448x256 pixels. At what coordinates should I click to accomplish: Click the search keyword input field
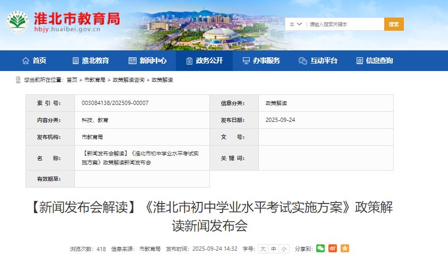tap(344, 24)
